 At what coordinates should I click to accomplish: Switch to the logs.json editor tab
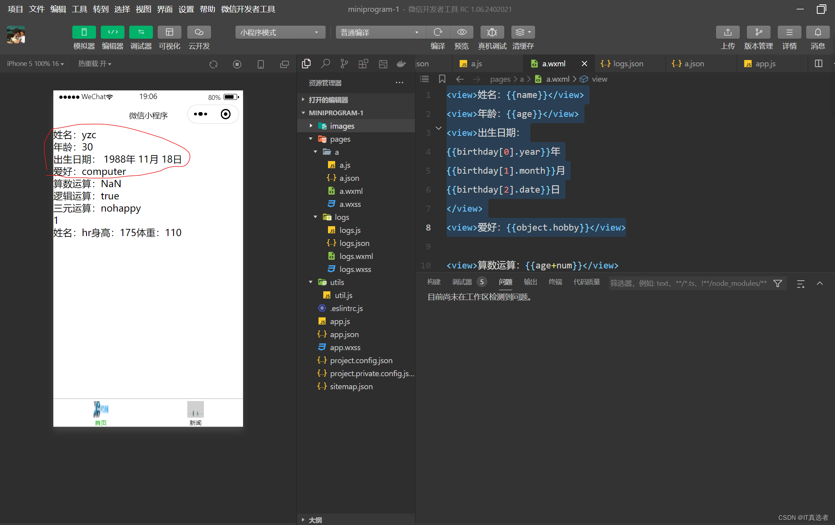pyautogui.click(x=628, y=64)
